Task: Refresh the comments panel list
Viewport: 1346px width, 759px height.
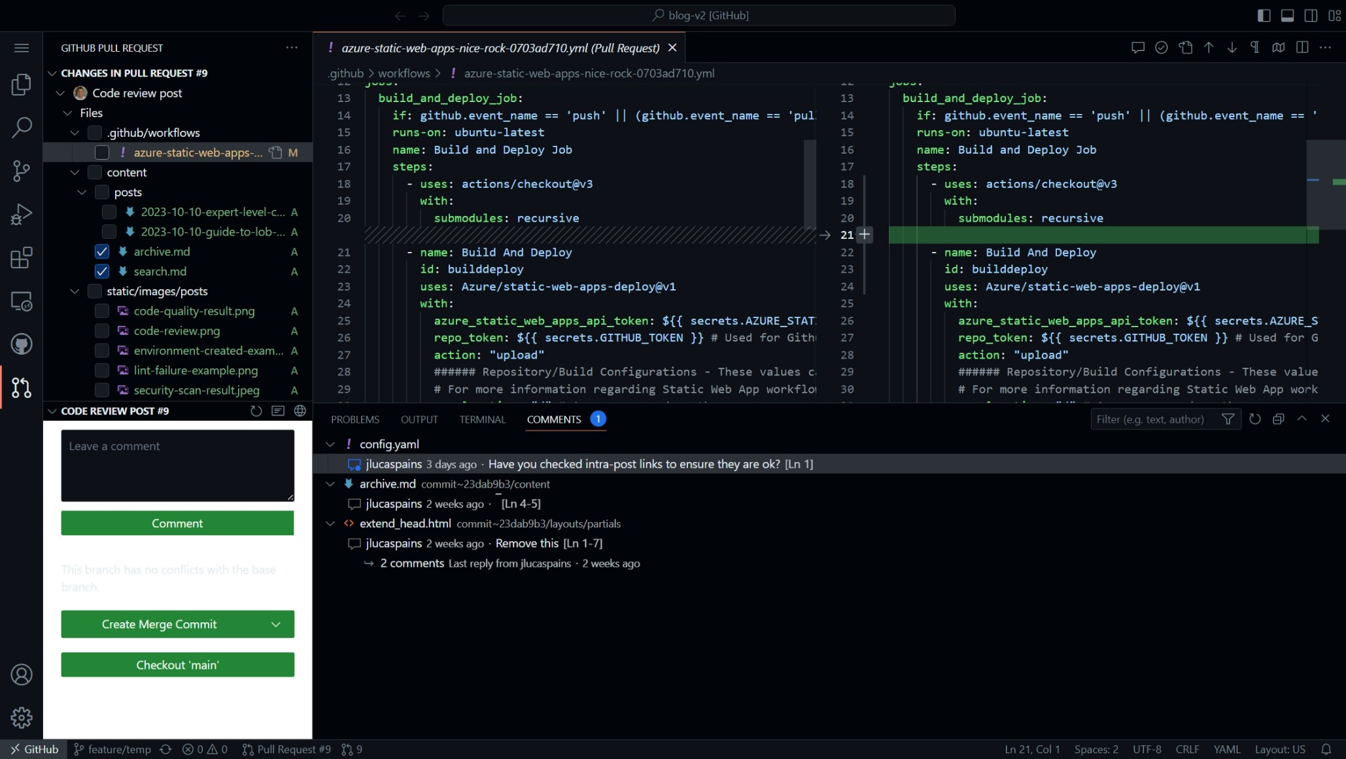Action: [1255, 419]
